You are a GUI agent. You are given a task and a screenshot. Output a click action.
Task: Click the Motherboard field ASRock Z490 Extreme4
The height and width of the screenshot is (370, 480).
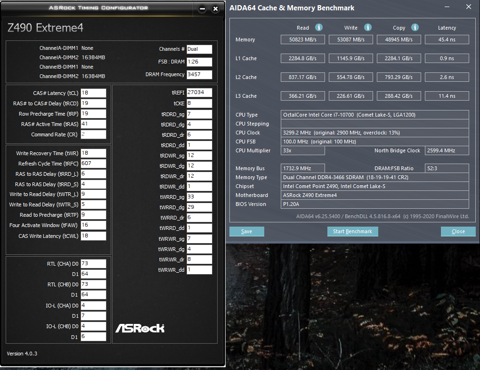[374, 195]
